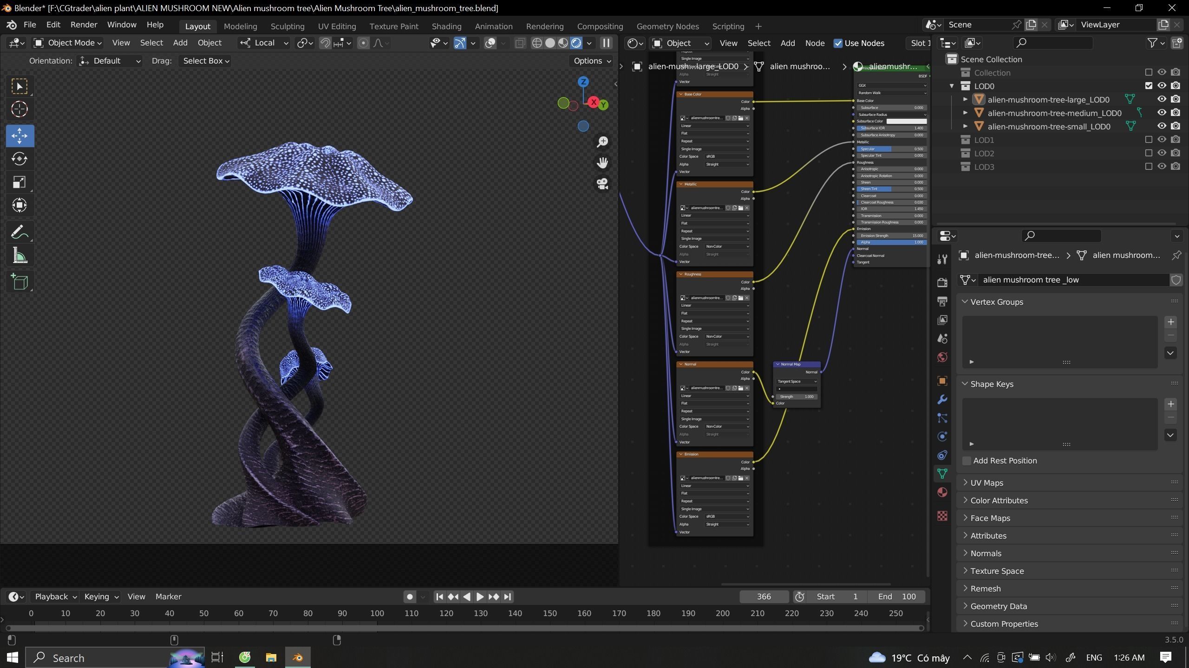Open the timeline Keying popover

point(101,597)
